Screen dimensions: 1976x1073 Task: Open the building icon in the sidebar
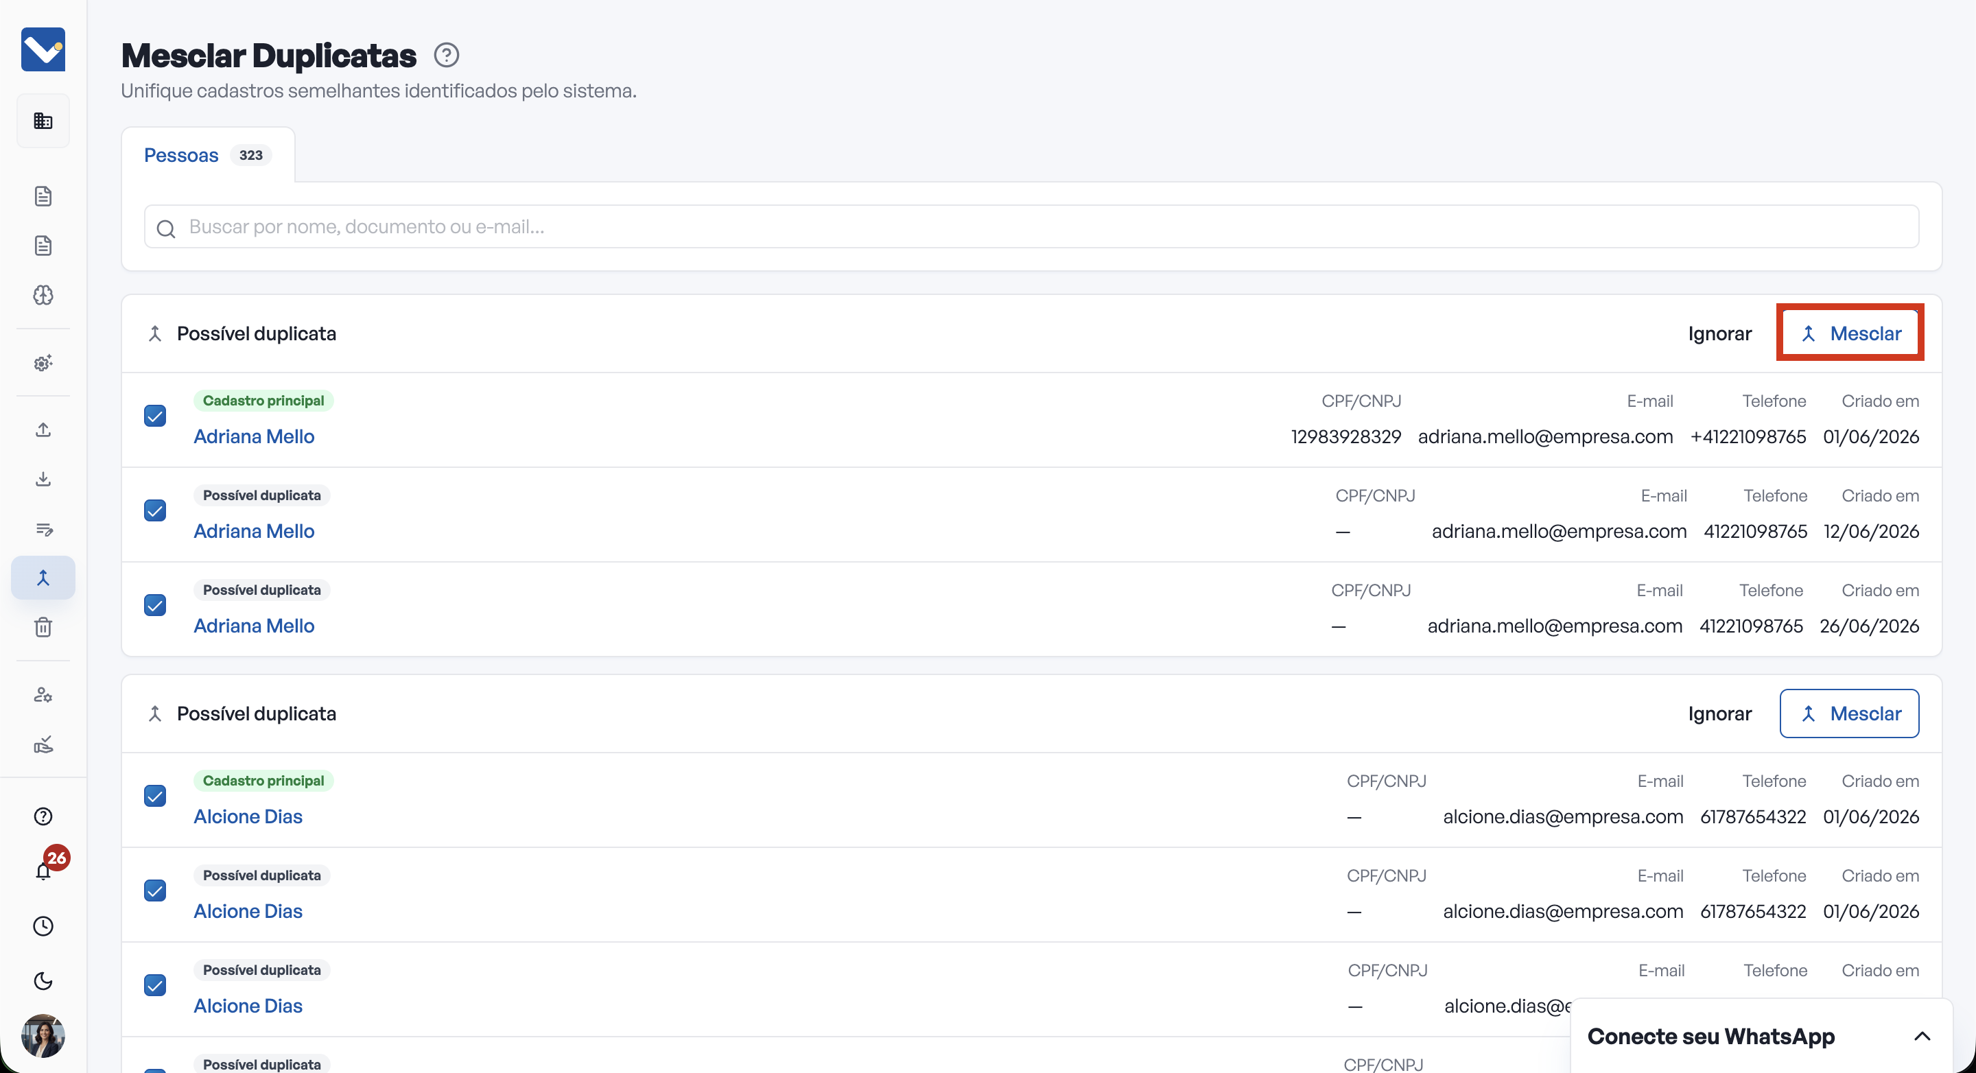(x=43, y=121)
